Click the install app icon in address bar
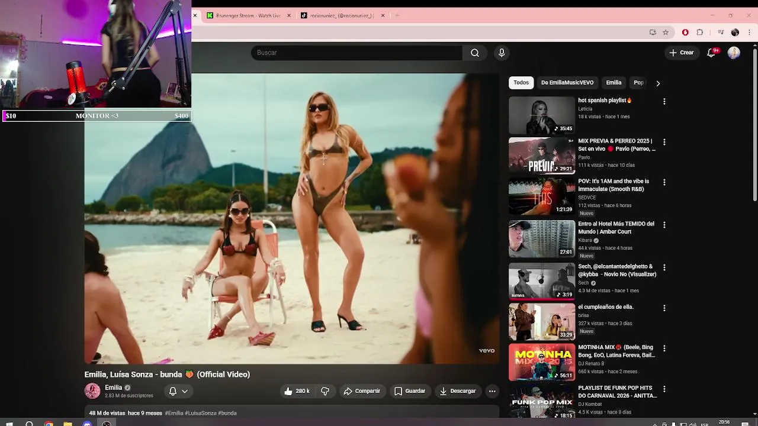The width and height of the screenshot is (758, 426). click(653, 33)
